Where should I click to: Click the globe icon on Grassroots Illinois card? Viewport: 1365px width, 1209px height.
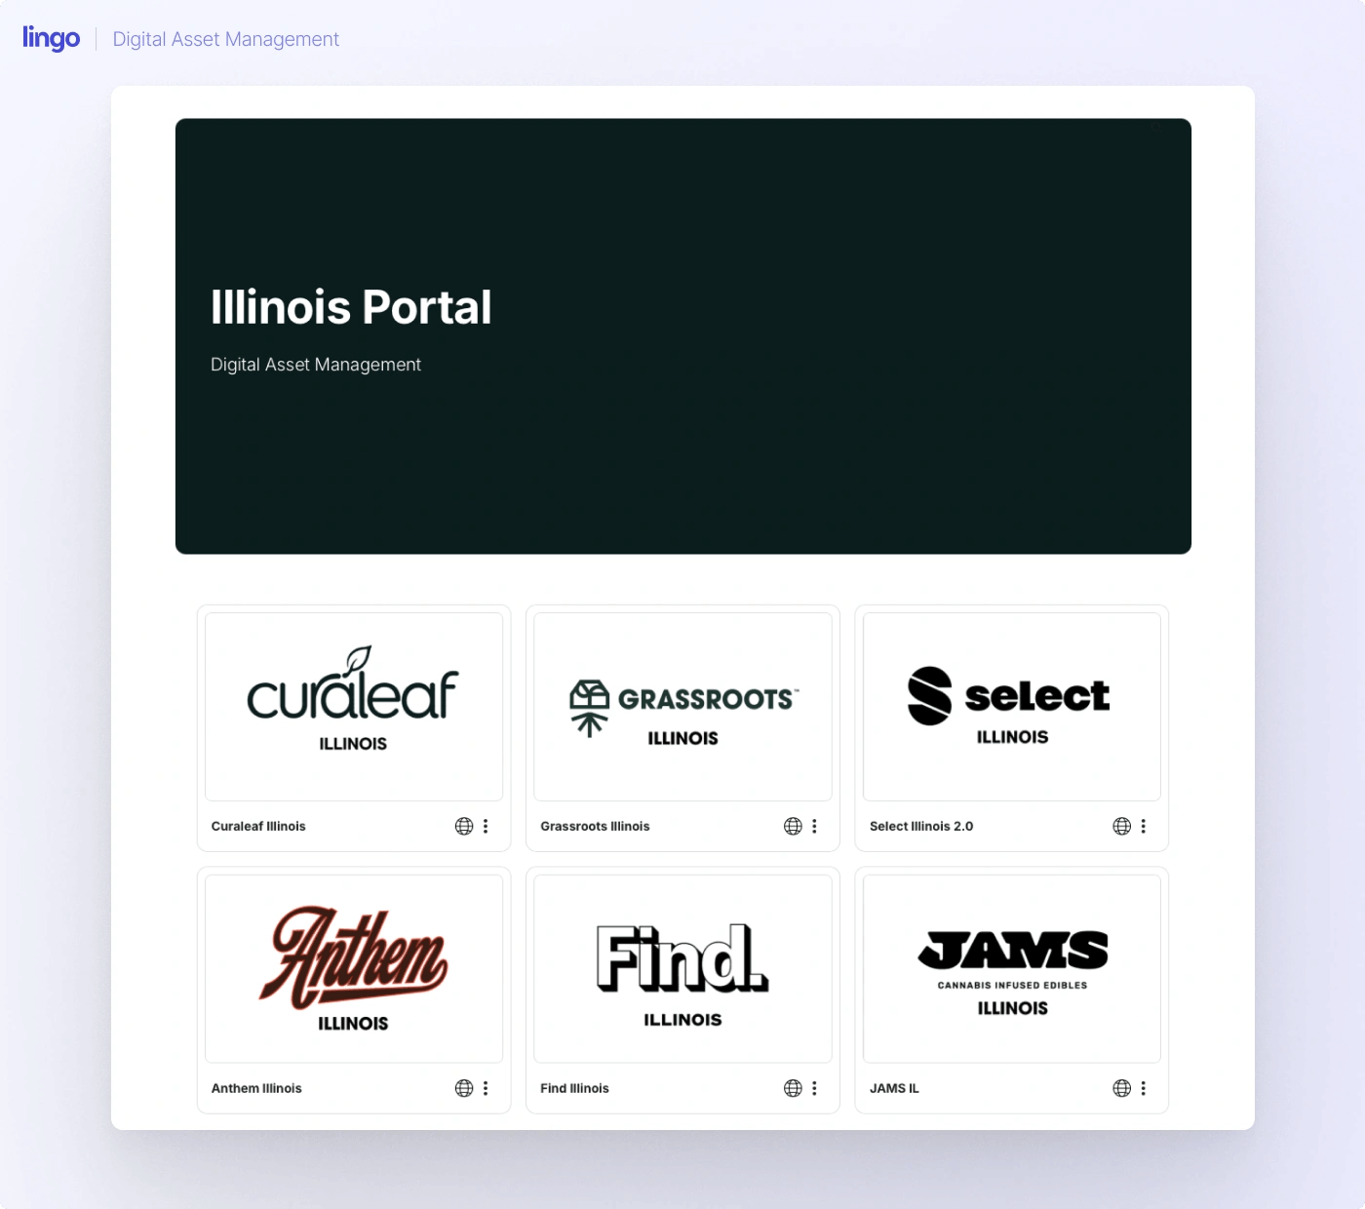793,826
